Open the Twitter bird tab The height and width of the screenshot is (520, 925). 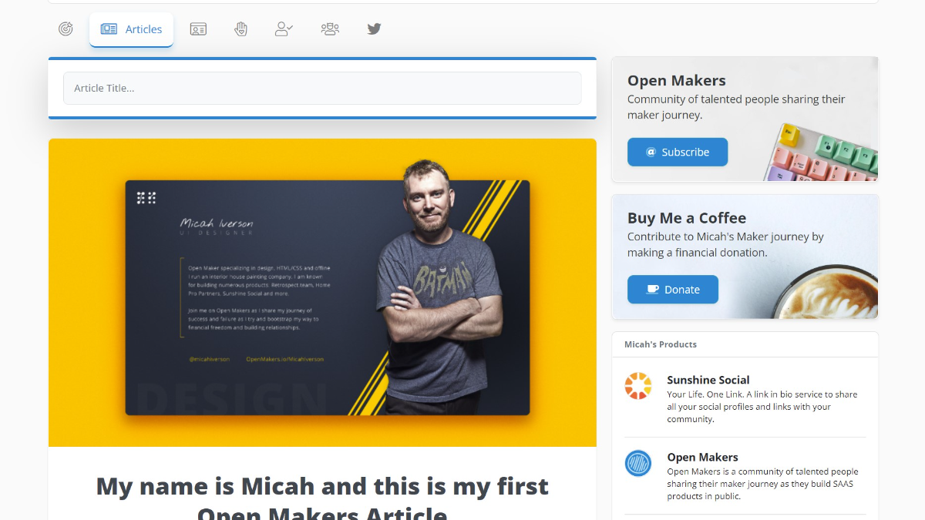pyautogui.click(x=374, y=29)
